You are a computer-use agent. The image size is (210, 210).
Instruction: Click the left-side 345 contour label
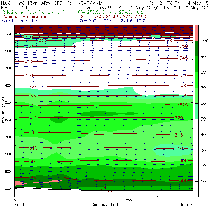29,61
